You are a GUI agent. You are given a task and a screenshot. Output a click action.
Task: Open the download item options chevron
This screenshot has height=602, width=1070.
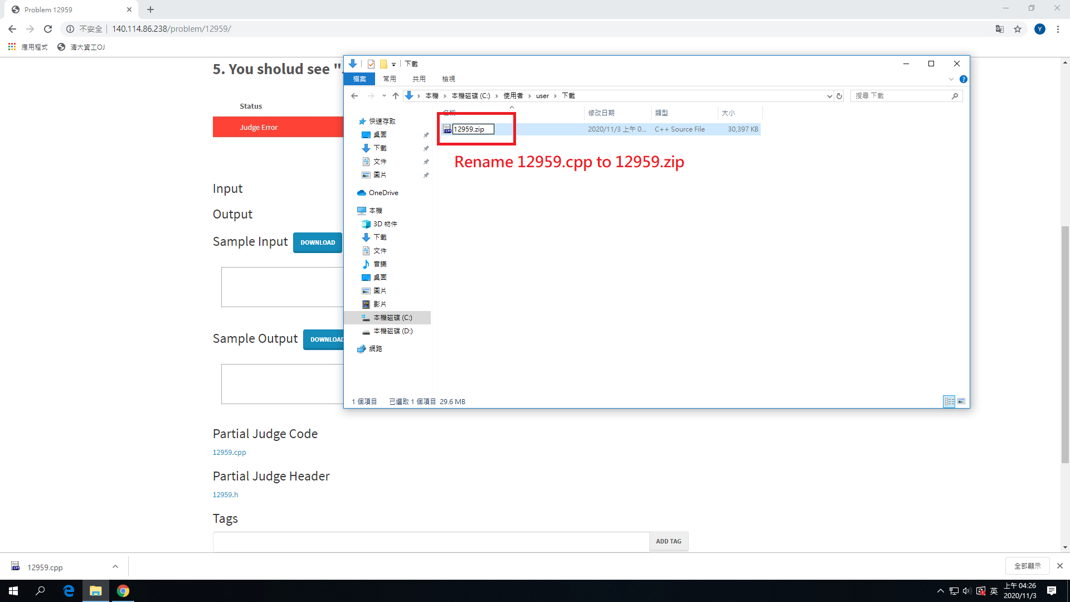(x=115, y=566)
